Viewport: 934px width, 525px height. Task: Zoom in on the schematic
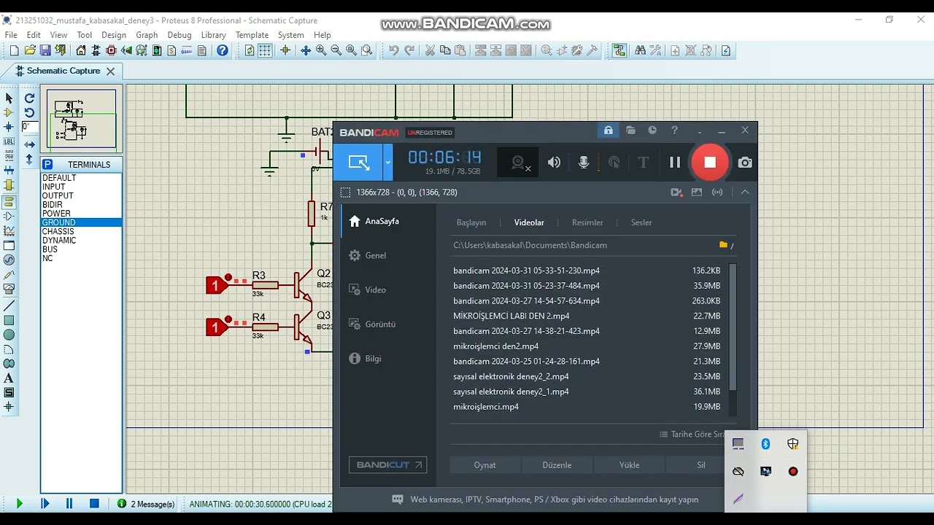[x=321, y=50]
